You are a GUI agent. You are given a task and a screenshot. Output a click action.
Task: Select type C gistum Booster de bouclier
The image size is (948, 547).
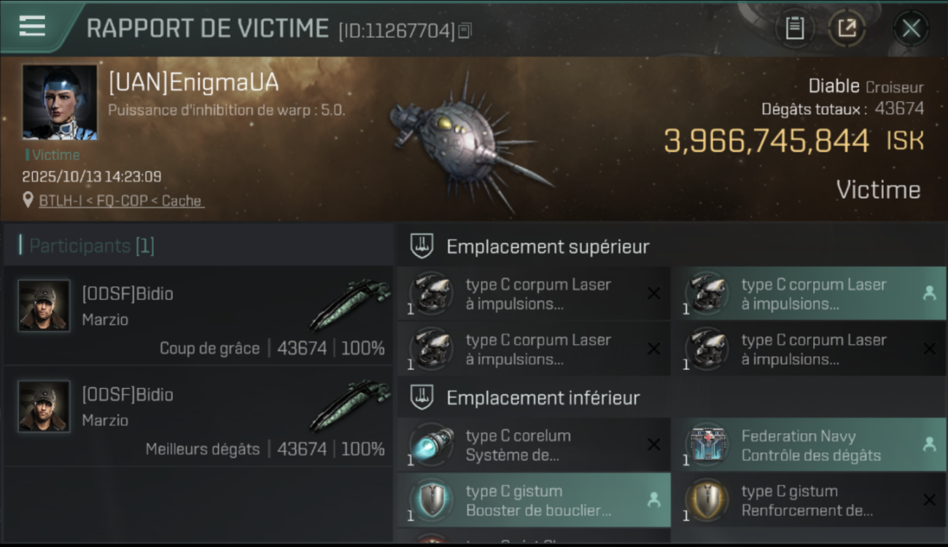534,500
